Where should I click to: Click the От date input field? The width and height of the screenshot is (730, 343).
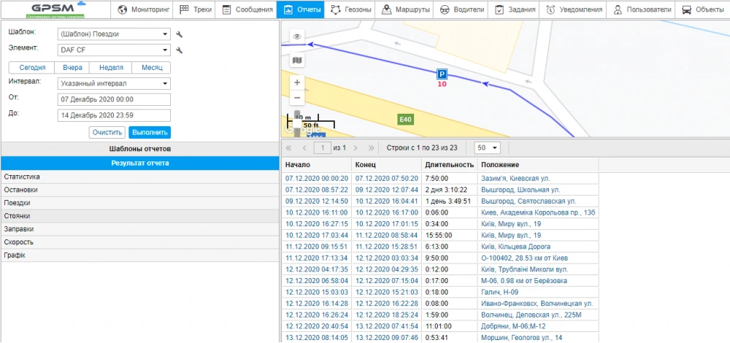tap(113, 99)
